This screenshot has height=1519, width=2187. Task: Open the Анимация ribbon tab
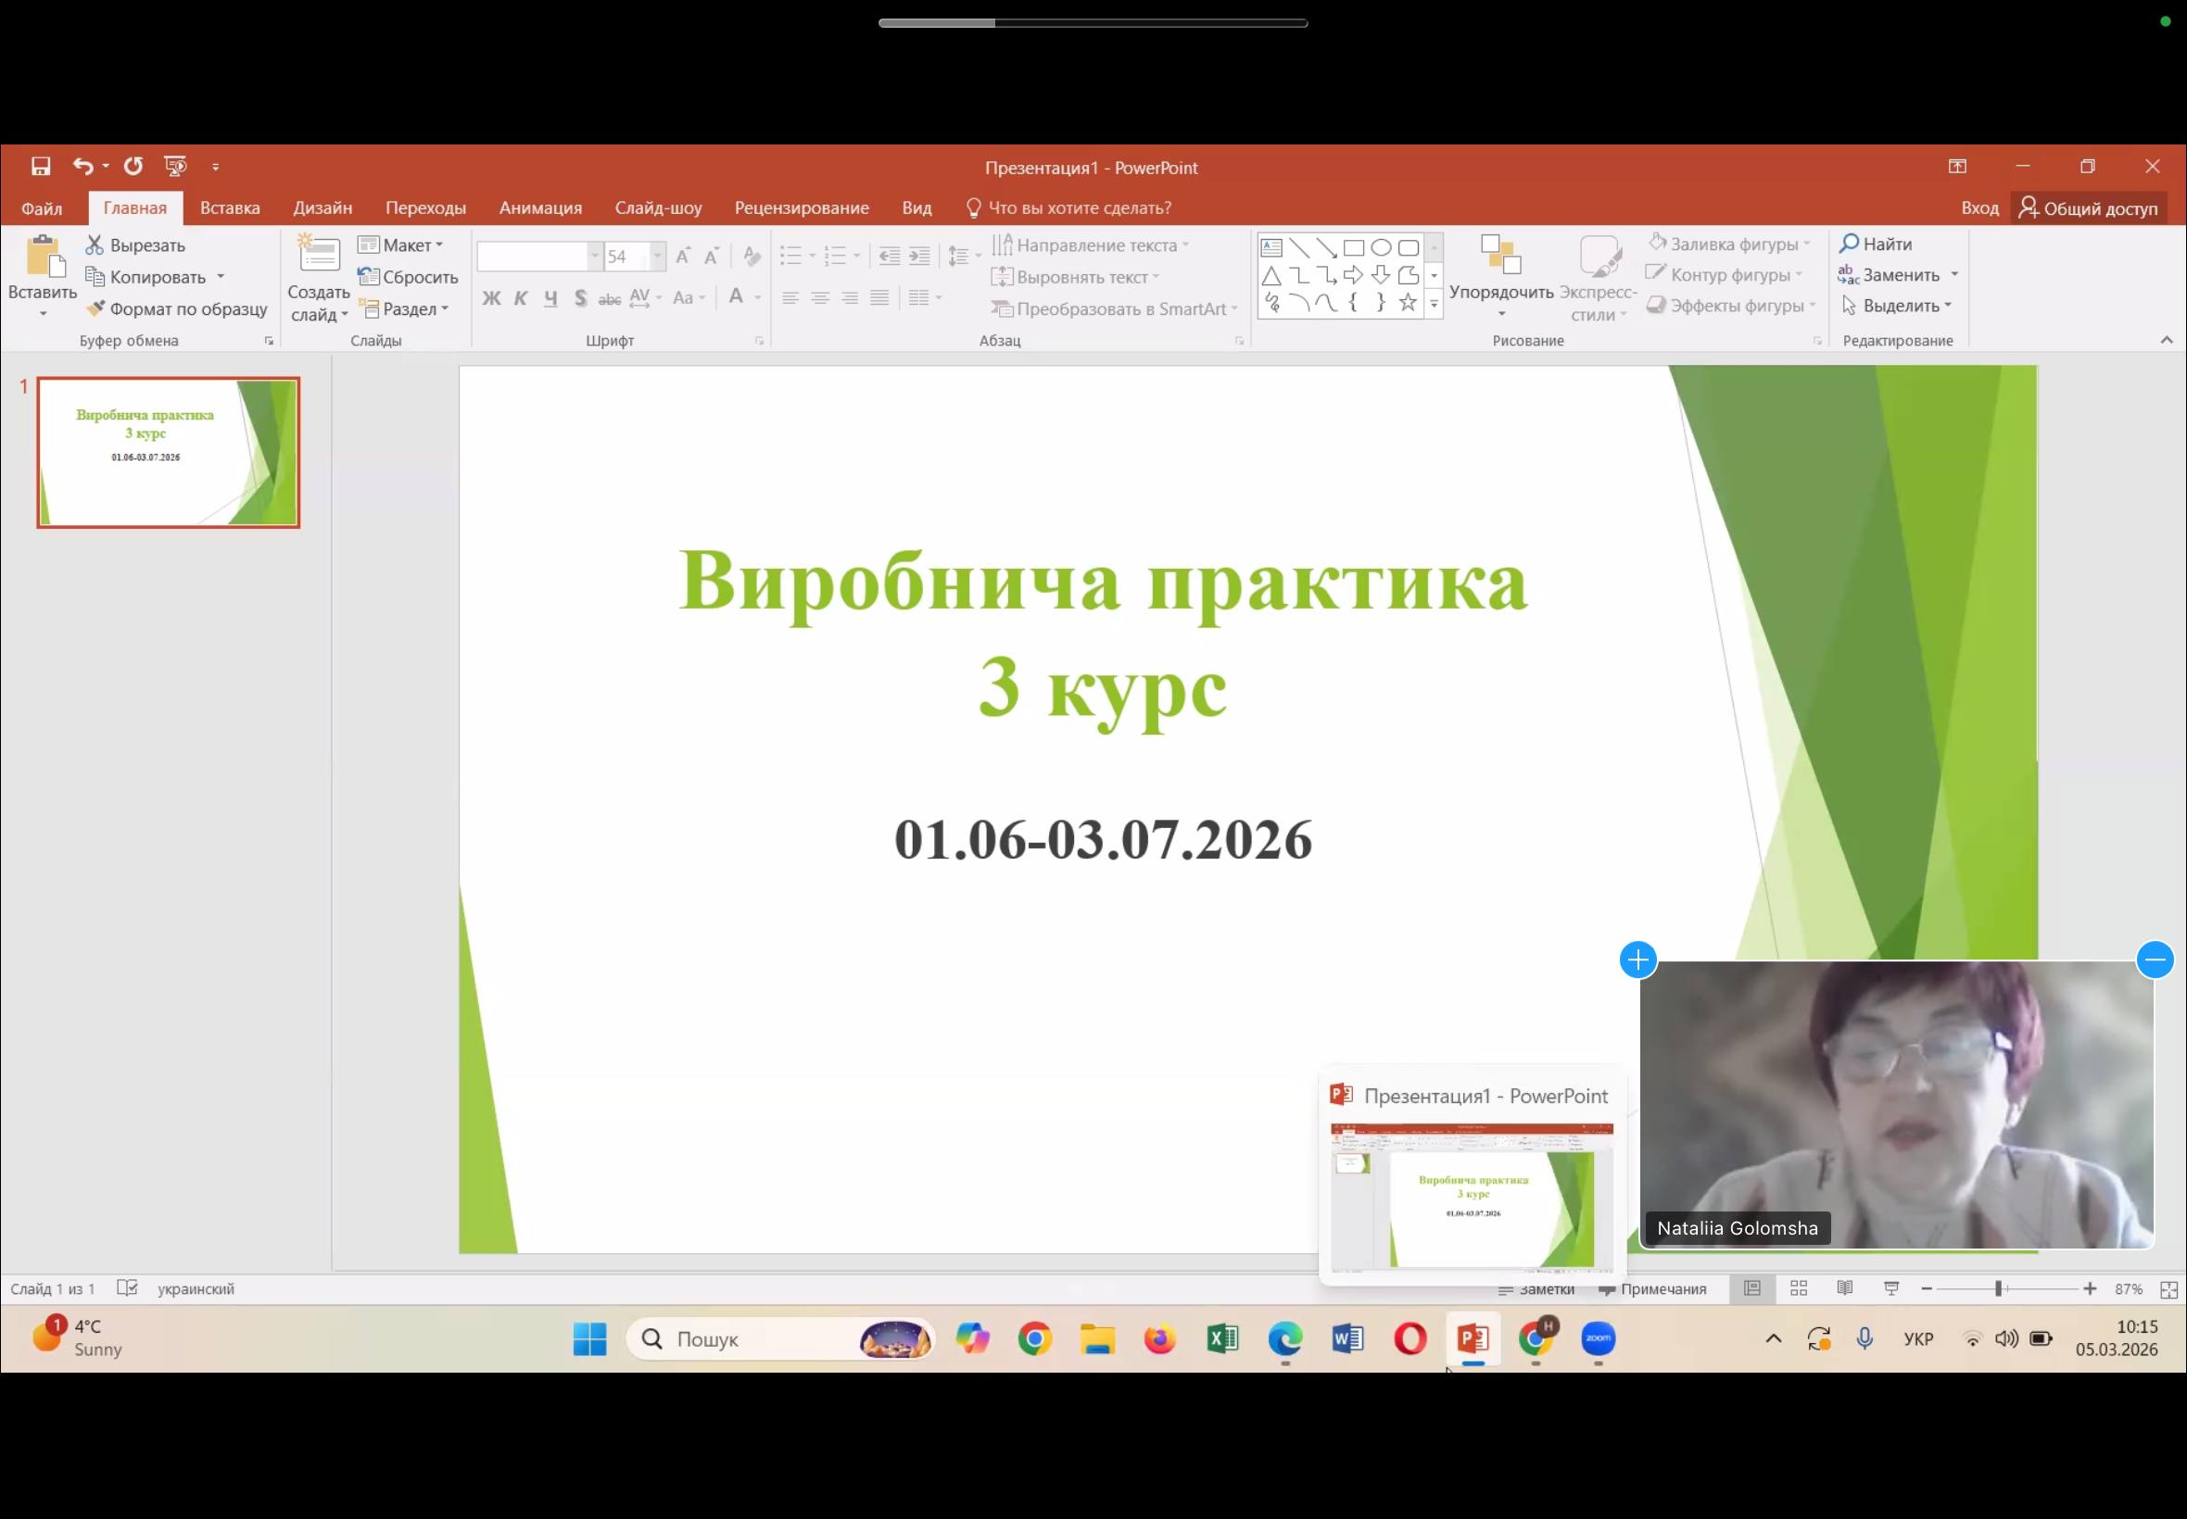(540, 208)
